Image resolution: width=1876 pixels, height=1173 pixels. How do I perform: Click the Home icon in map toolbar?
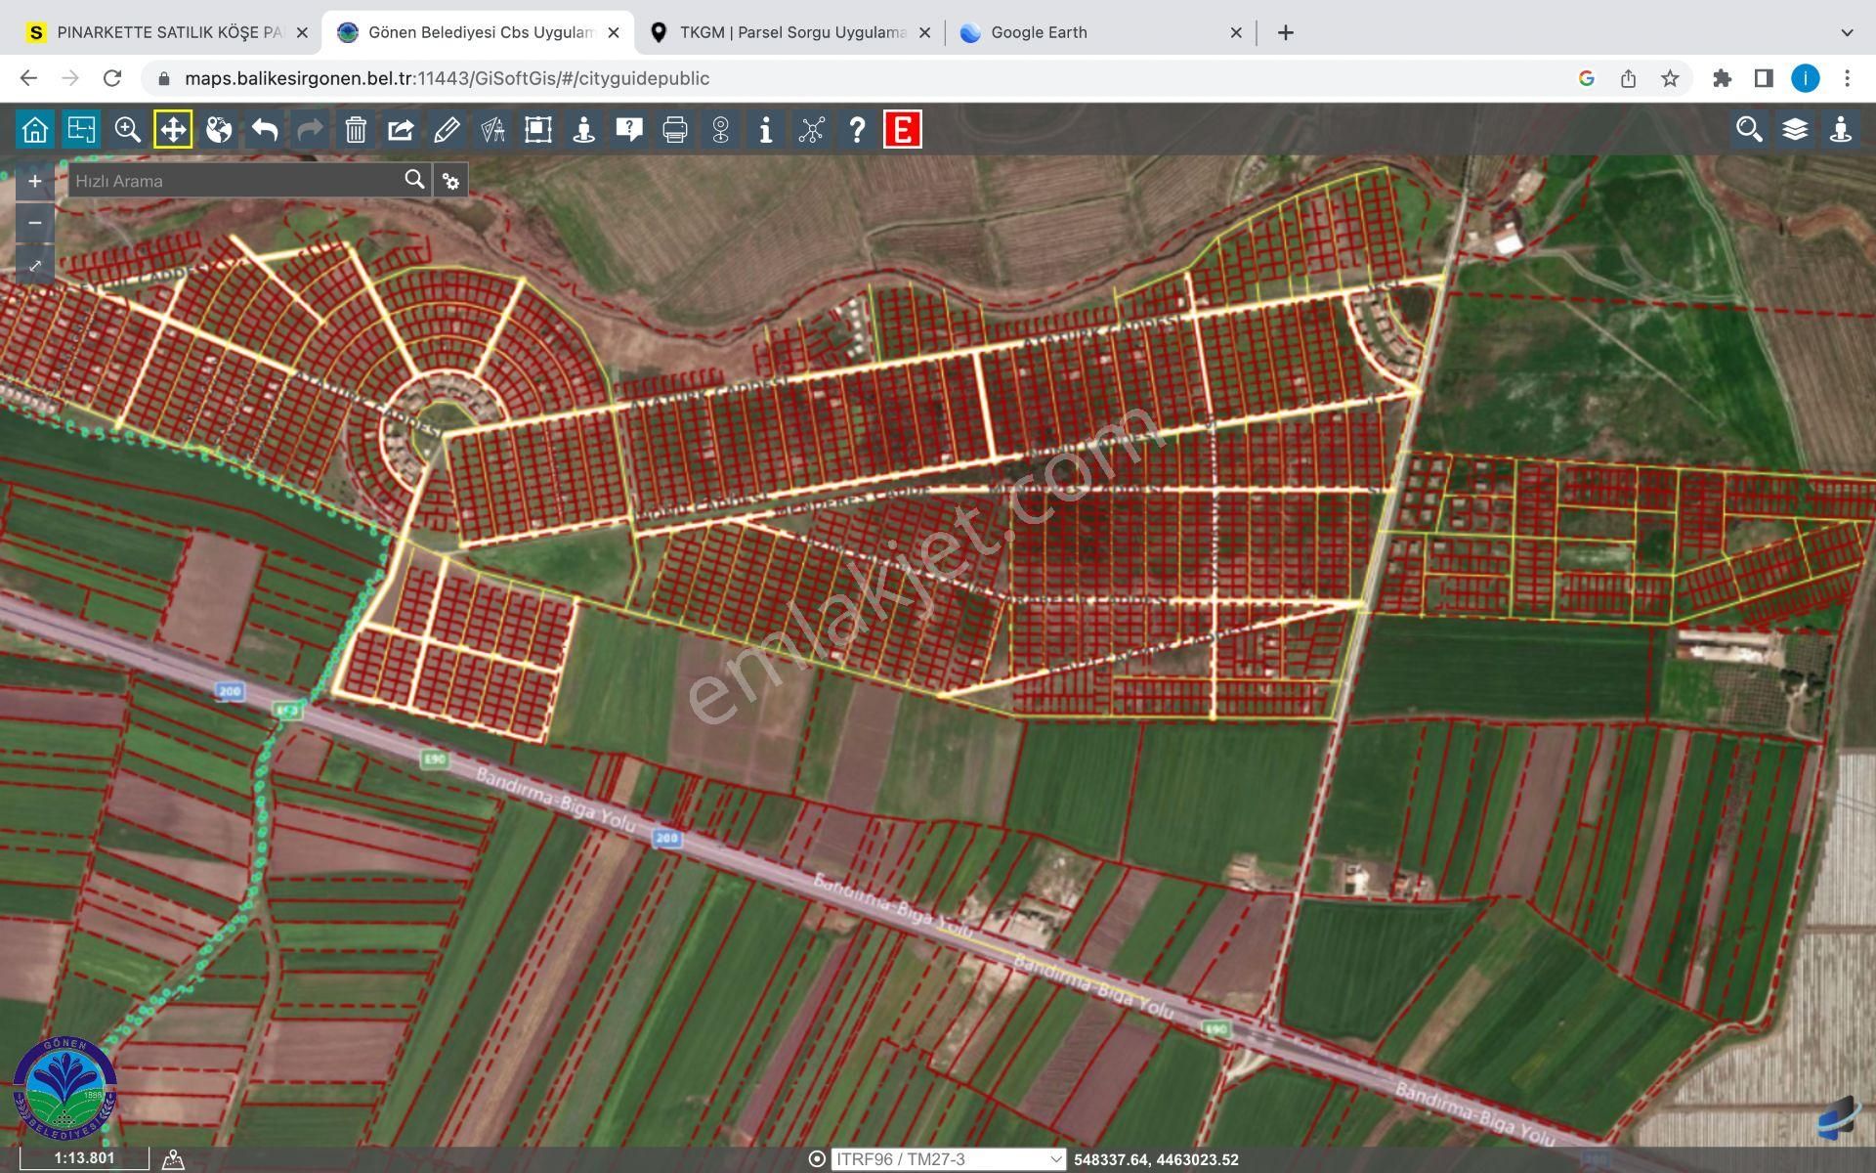click(x=35, y=129)
